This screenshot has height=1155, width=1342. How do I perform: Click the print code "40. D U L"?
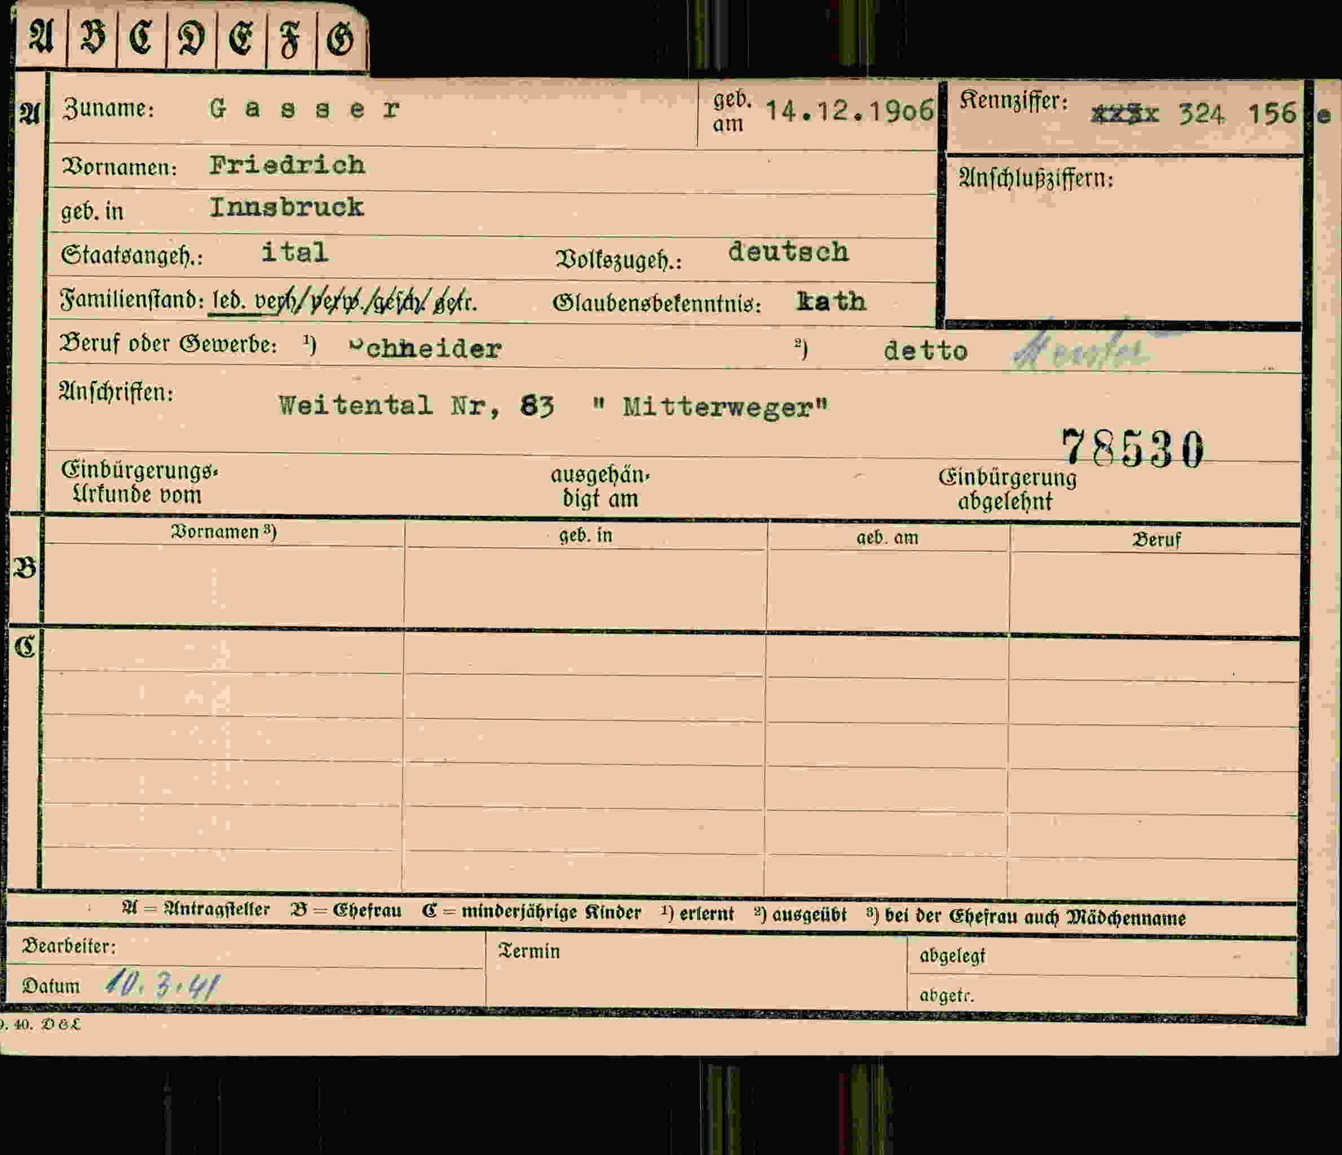click(x=47, y=1024)
